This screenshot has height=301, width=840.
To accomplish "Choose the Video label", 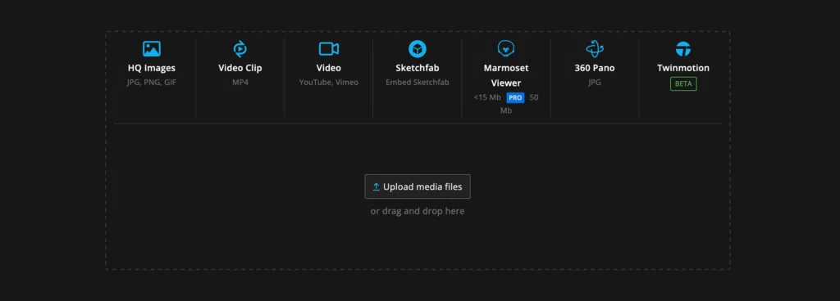I will 328,68.
